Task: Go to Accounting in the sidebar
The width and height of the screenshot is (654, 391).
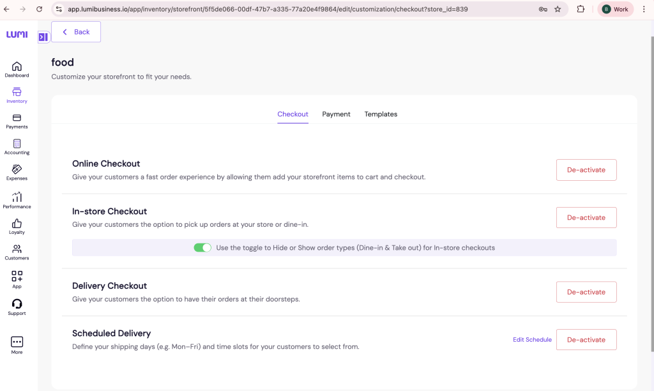Action: tap(17, 146)
